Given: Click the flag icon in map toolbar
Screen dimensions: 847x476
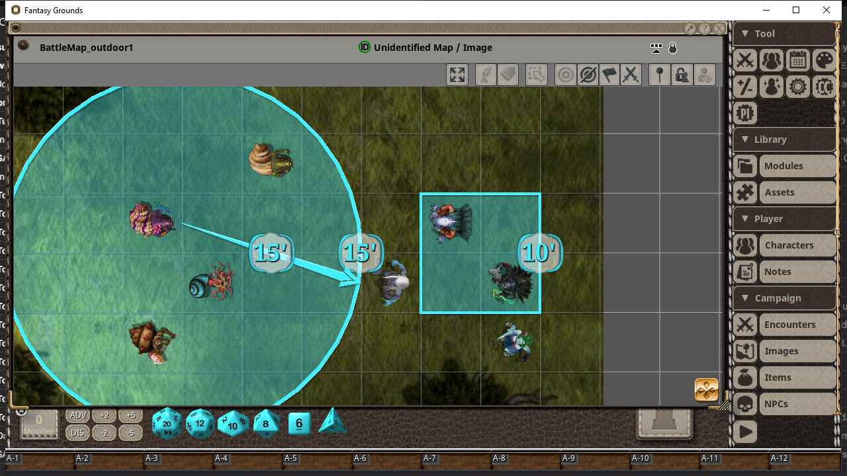Looking at the screenshot, I should pyautogui.click(x=609, y=75).
